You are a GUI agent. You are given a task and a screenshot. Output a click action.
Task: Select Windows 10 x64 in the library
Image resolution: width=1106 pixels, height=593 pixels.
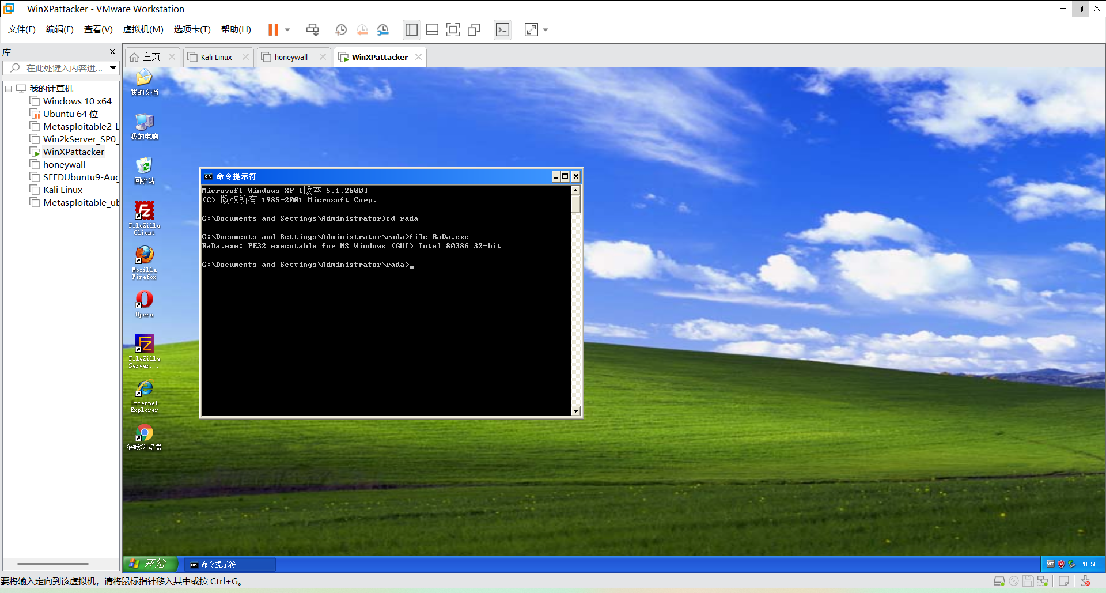tap(77, 101)
